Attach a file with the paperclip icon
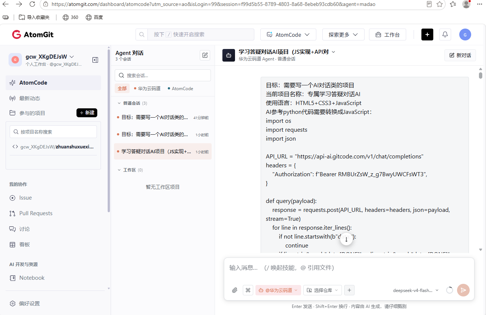 pos(235,290)
